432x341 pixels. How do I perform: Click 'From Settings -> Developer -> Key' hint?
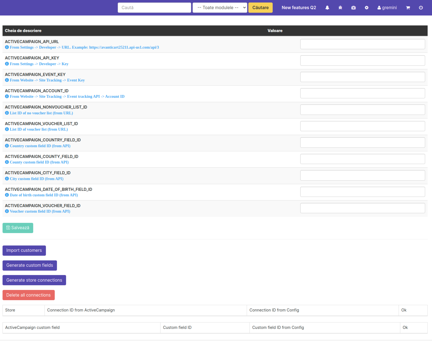pos(39,64)
